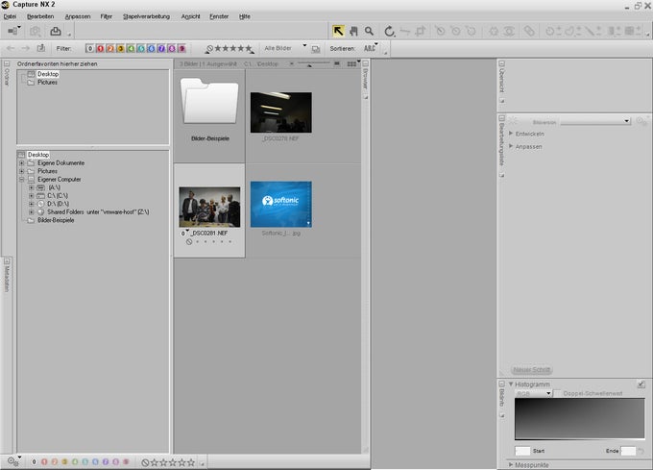Select Bilder-Beispiele in the folder tree
The image size is (653, 470).
pyautogui.click(x=56, y=220)
